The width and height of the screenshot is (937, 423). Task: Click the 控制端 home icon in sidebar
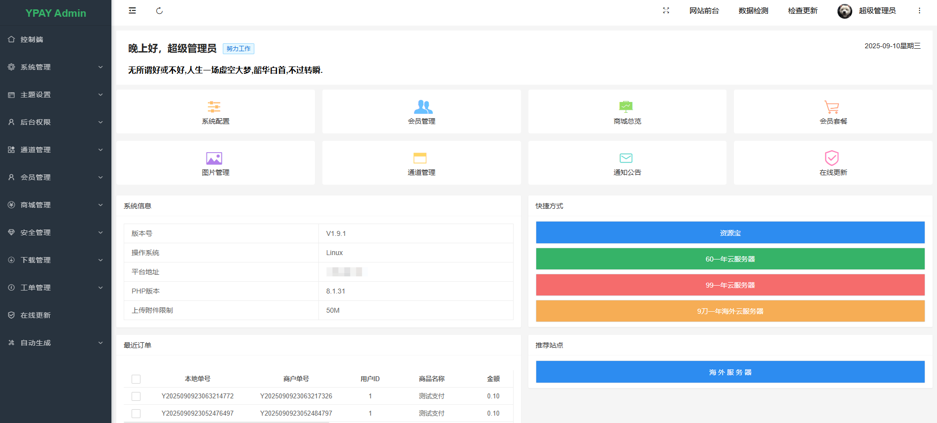point(11,39)
